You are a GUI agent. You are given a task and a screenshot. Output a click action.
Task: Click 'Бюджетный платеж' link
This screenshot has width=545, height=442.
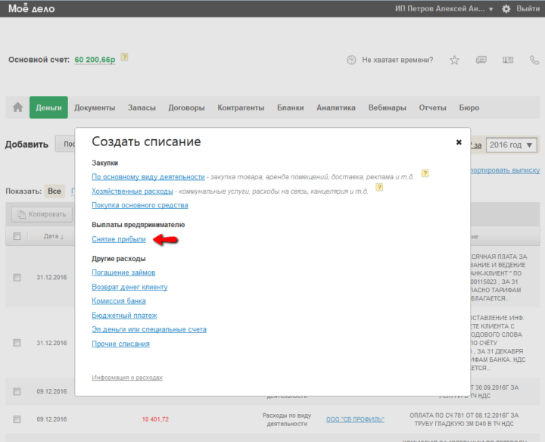pos(124,316)
